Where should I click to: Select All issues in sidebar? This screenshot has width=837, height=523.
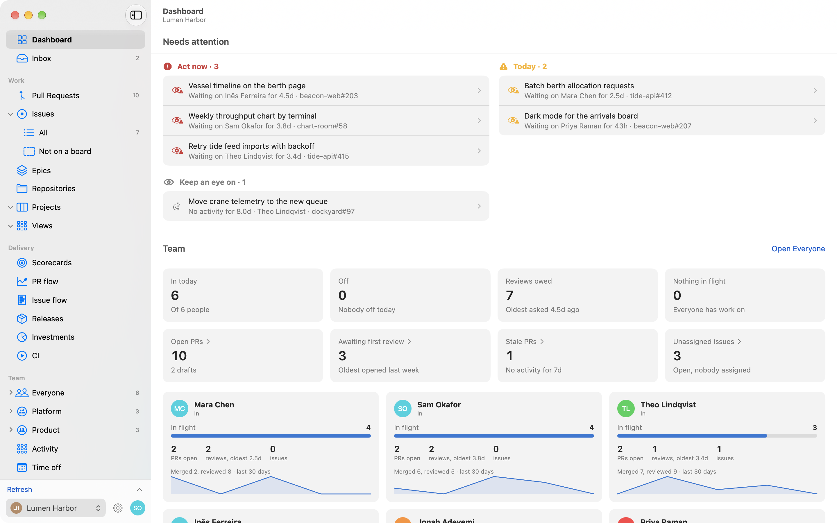tap(75, 132)
